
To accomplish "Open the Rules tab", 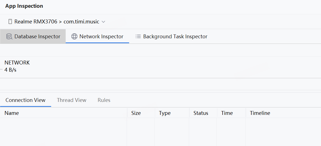I will pyautogui.click(x=104, y=100).
